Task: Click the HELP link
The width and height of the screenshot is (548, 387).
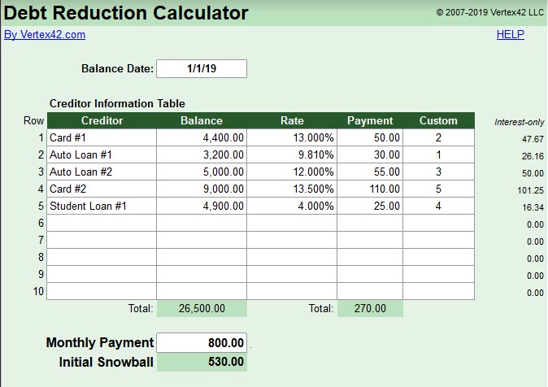Action: pyautogui.click(x=510, y=35)
